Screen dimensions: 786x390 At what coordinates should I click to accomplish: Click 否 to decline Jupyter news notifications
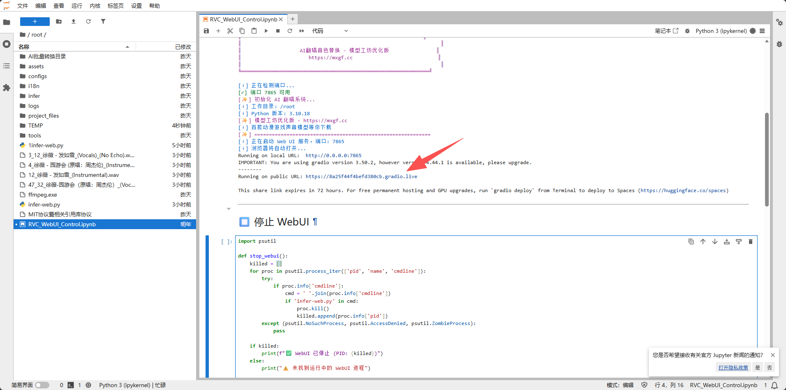point(770,367)
